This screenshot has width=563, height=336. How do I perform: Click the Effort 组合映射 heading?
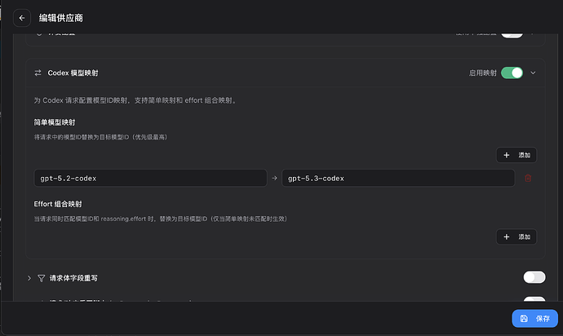pos(58,204)
